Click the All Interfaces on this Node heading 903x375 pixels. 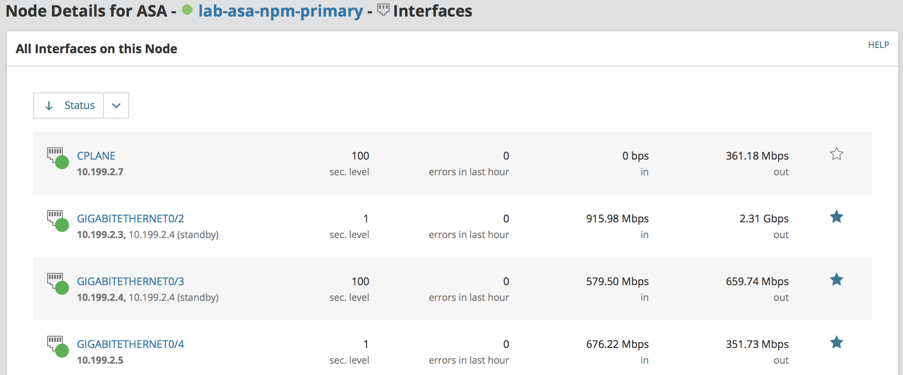click(x=97, y=49)
